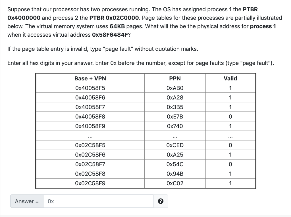Click the 0x40058F5 table cell

pyautogui.click(x=90, y=88)
